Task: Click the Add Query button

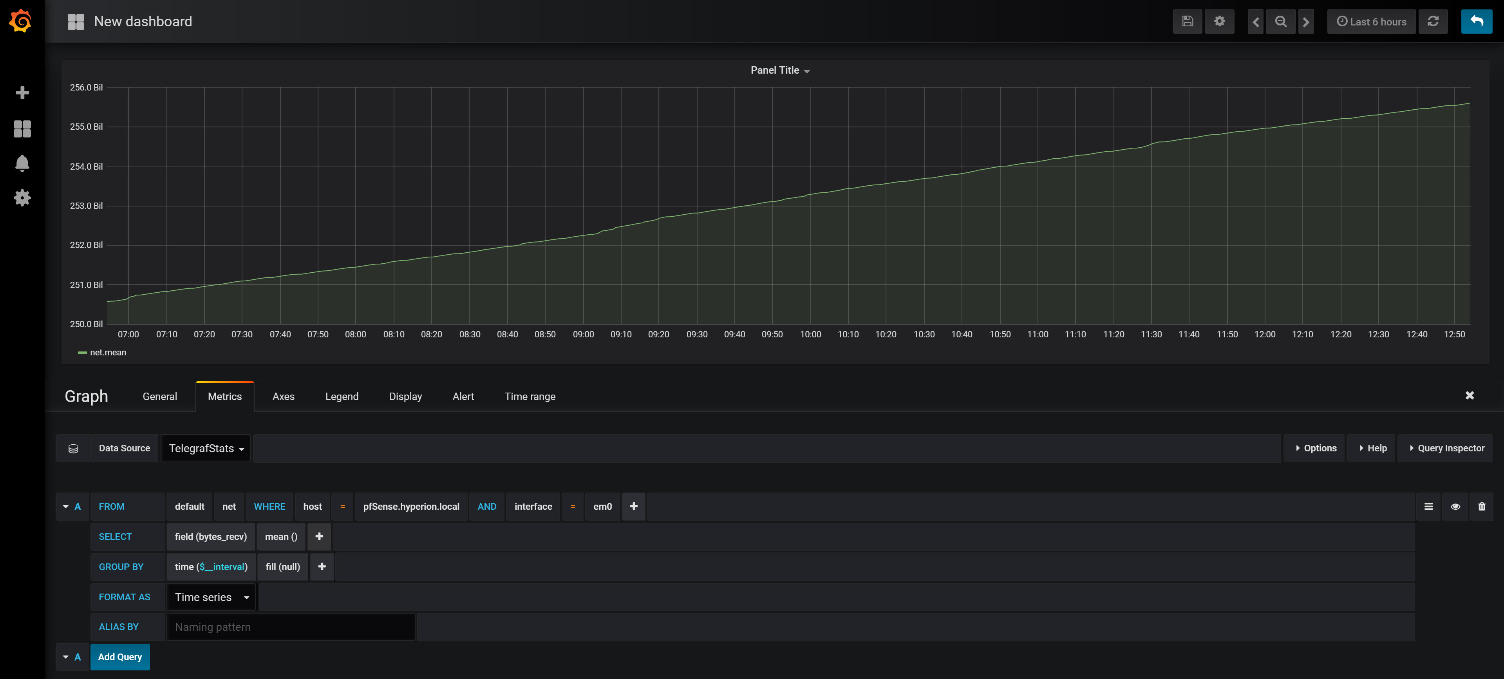Action: pyautogui.click(x=120, y=657)
